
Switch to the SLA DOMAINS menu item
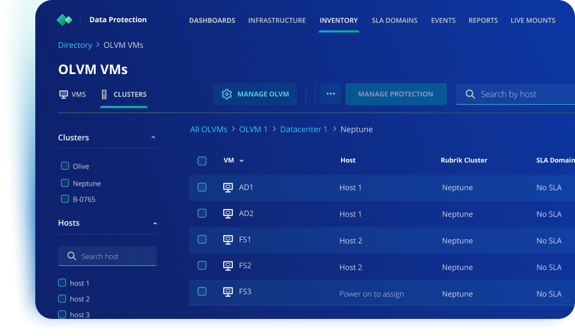click(x=395, y=20)
